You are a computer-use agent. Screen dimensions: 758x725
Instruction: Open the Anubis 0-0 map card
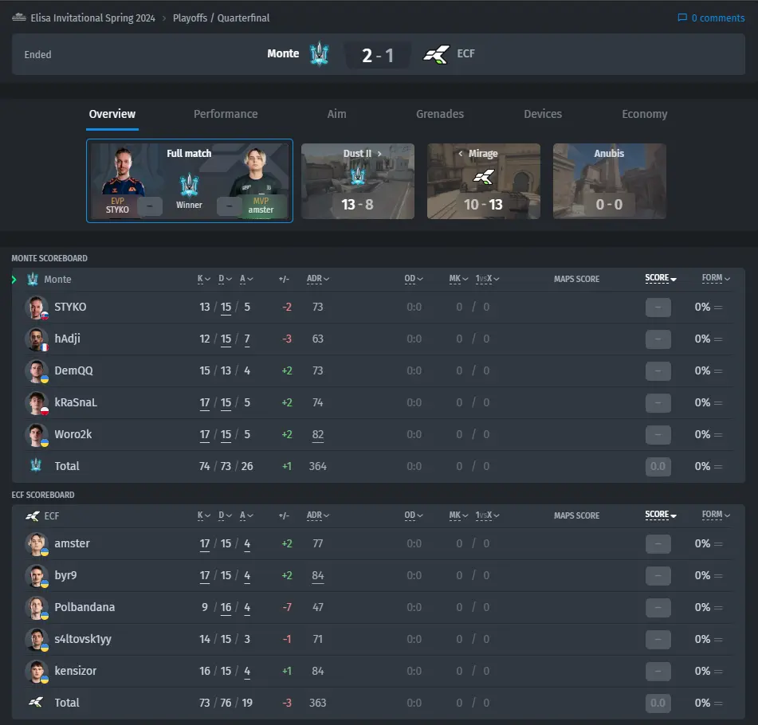(x=610, y=182)
